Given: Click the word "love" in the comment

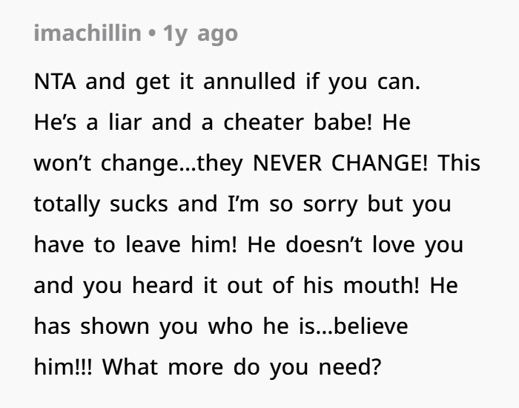Looking at the screenshot, I should [396, 246].
